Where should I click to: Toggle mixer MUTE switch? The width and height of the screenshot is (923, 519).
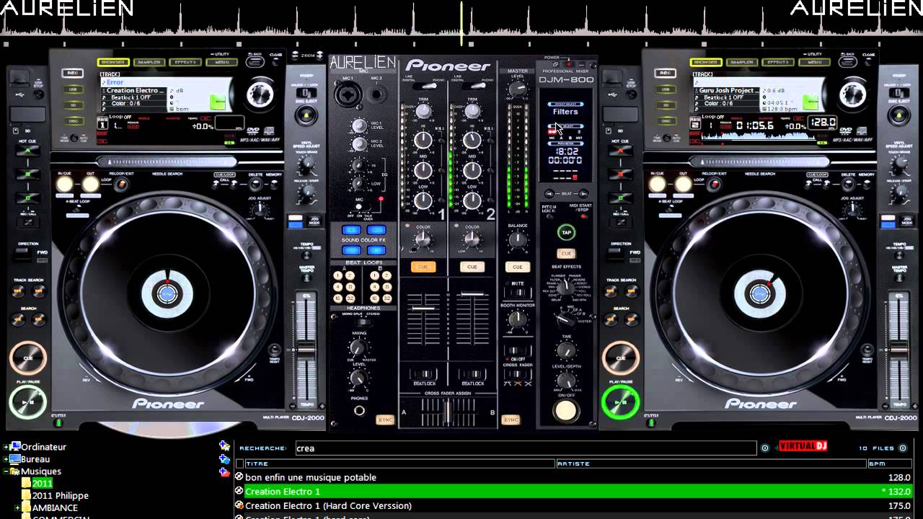tap(517, 293)
